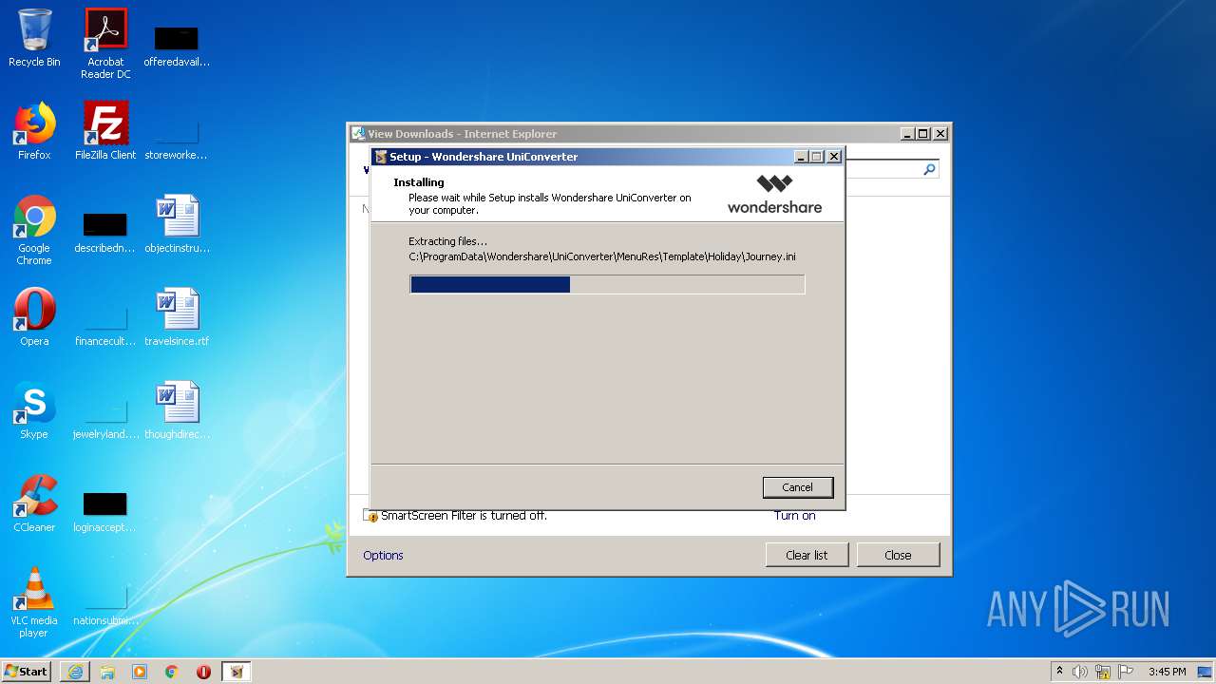Switch to Setup installer taskbar button
The height and width of the screenshot is (684, 1216).
click(237, 672)
